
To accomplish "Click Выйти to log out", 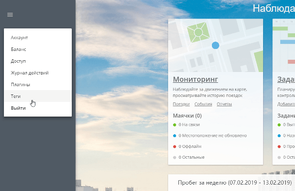I will click(38, 108).
